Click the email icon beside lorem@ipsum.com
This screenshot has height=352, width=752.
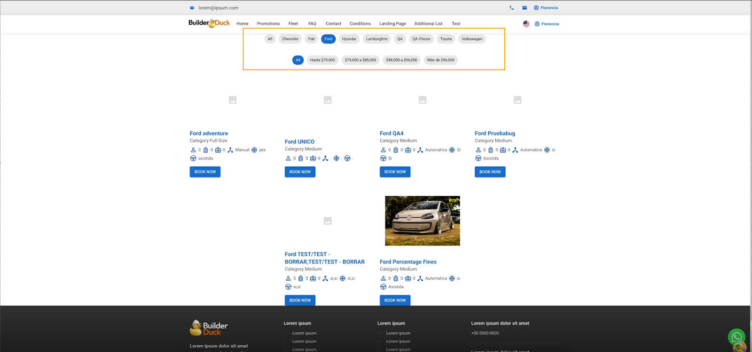point(192,8)
